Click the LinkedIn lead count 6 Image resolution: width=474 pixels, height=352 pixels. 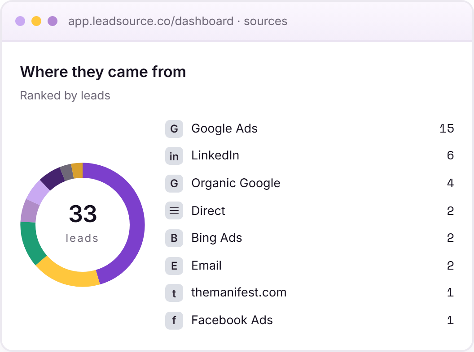point(450,155)
